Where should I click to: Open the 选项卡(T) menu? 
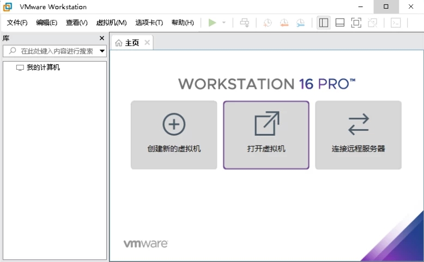149,22
